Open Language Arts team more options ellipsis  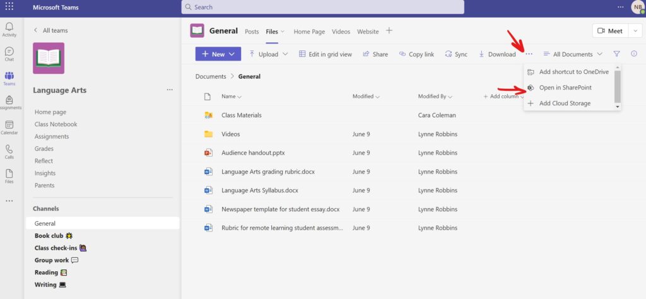[170, 90]
